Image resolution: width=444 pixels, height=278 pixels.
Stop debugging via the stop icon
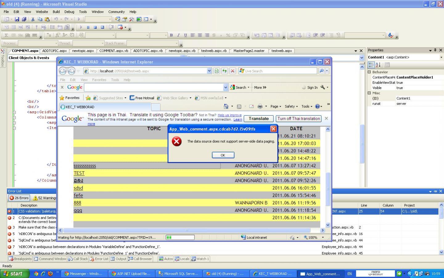point(95,27)
